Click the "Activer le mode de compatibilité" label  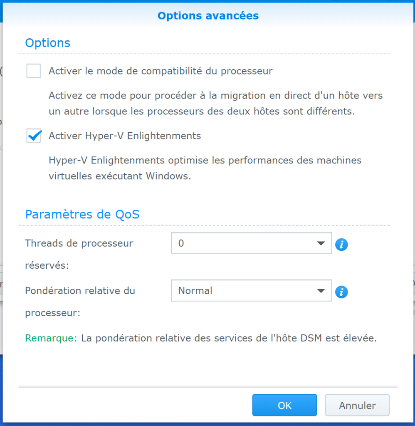(161, 71)
